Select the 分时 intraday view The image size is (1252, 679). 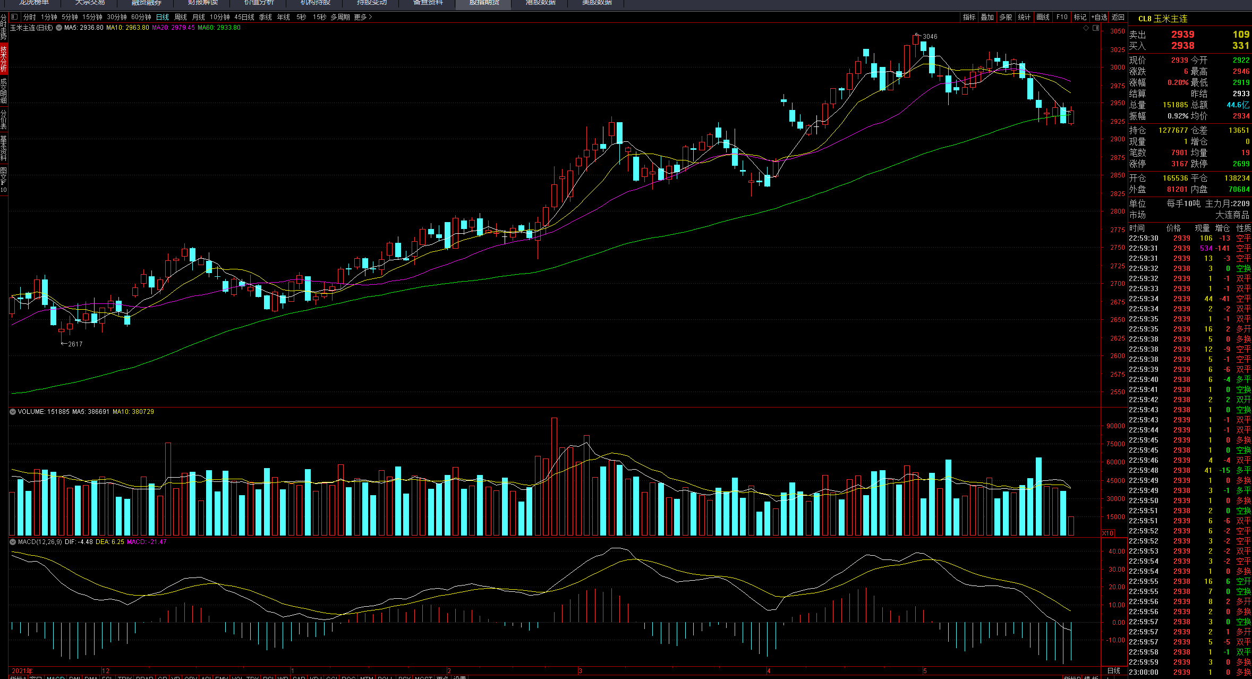pyautogui.click(x=30, y=17)
